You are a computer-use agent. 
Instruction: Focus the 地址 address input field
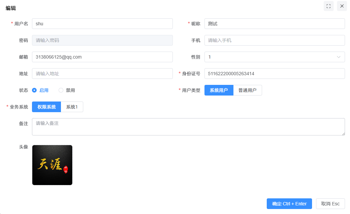pyautogui.click(x=102, y=74)
